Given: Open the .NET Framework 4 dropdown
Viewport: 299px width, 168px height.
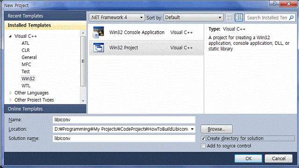Looking at the screenshot, I should [117, 18].
